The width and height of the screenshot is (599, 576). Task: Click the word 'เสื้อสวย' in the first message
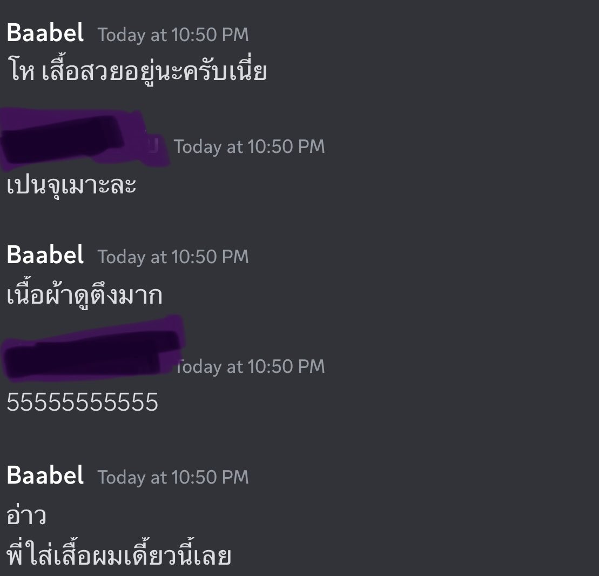point(76,70)
